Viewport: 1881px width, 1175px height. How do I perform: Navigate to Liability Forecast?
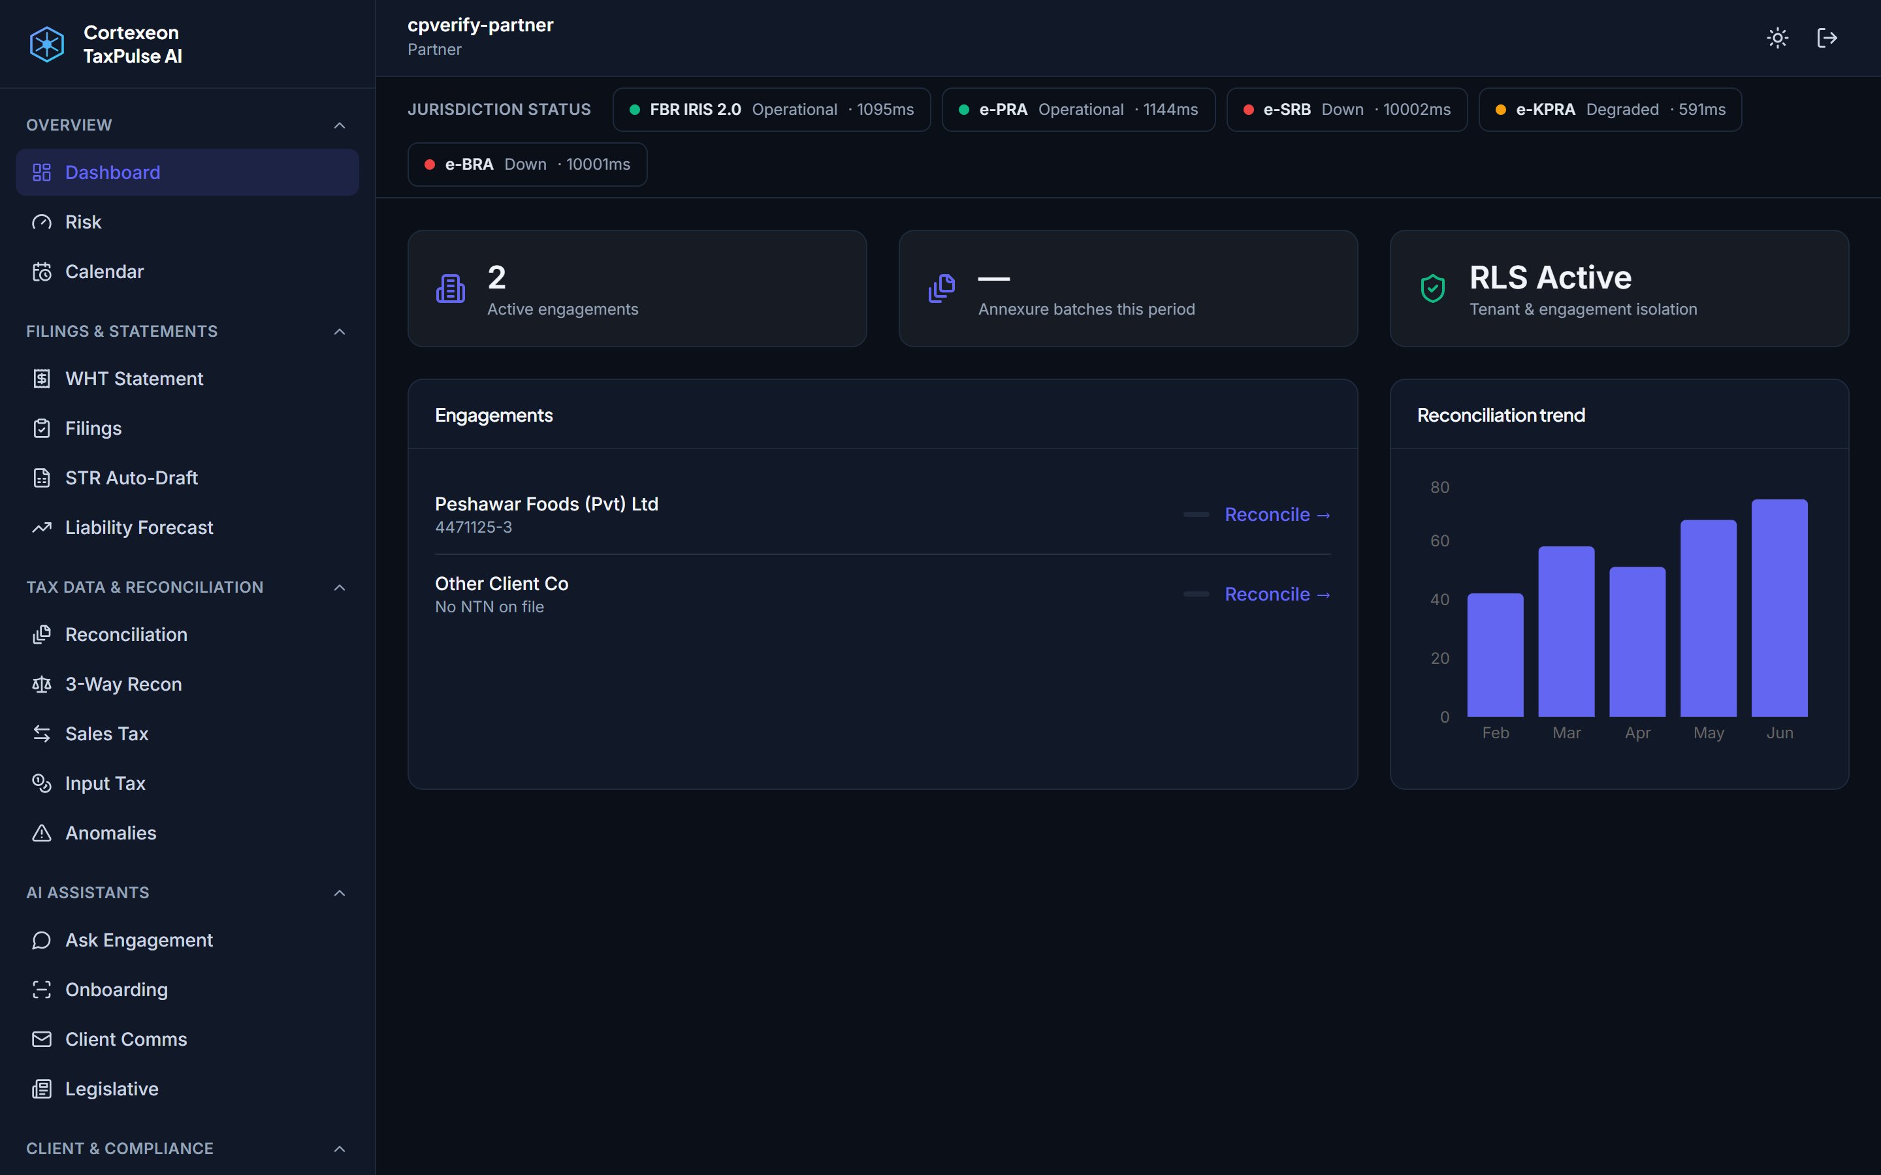187,527
